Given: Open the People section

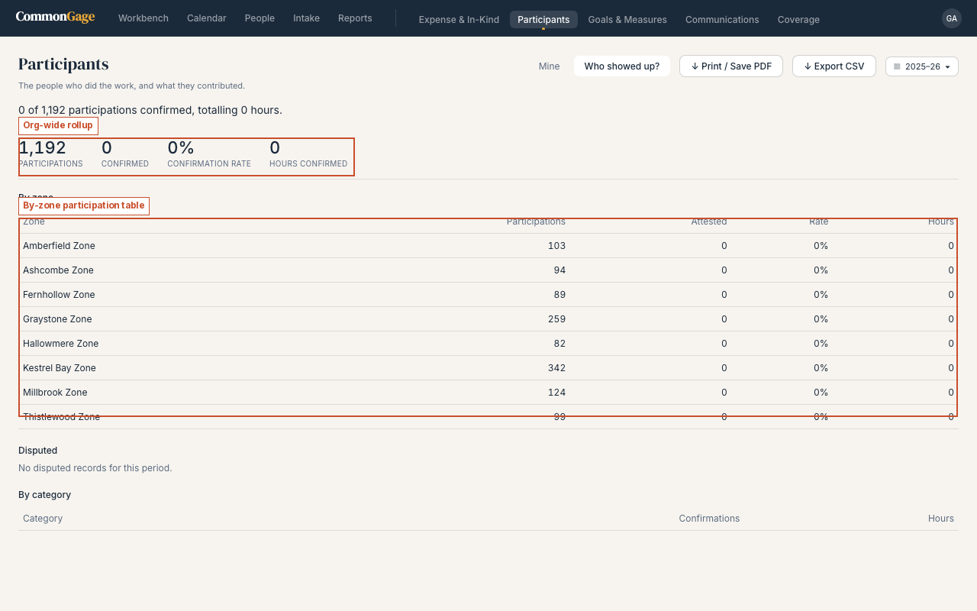Looking at the screenshot, I should pyautogui.click(x=260, y=18).
